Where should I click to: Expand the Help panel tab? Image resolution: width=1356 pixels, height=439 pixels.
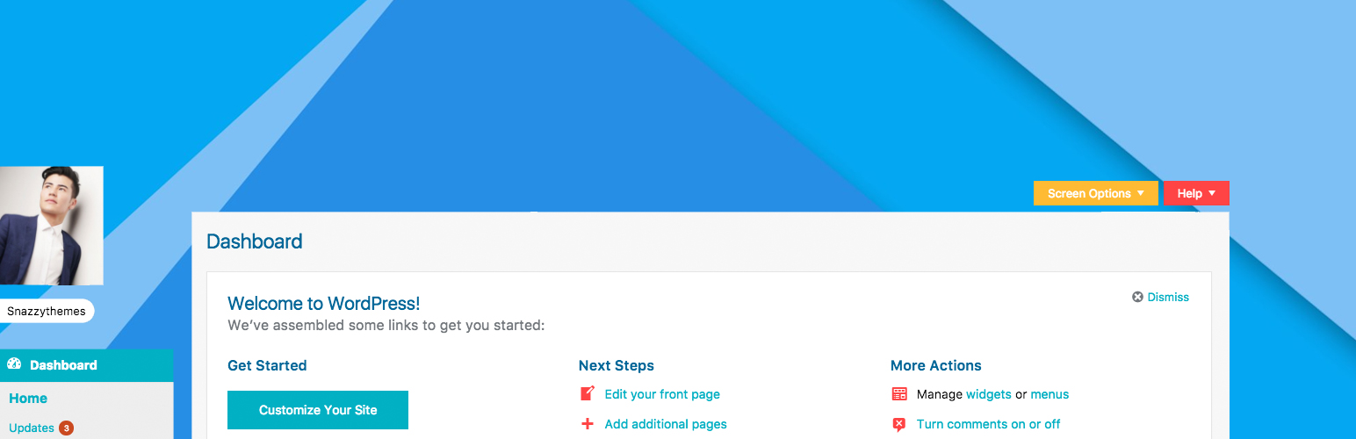click(1196, 193)
